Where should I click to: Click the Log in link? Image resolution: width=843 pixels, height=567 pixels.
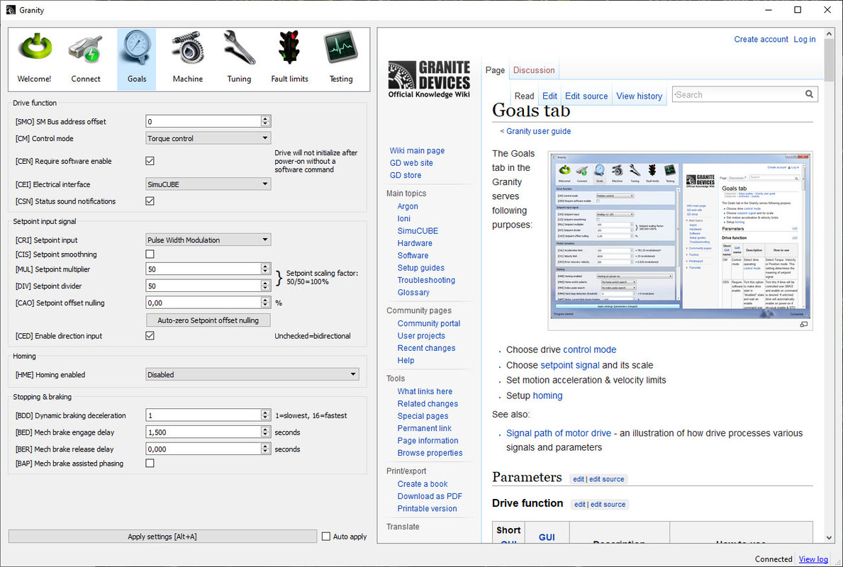click(804, 39)
